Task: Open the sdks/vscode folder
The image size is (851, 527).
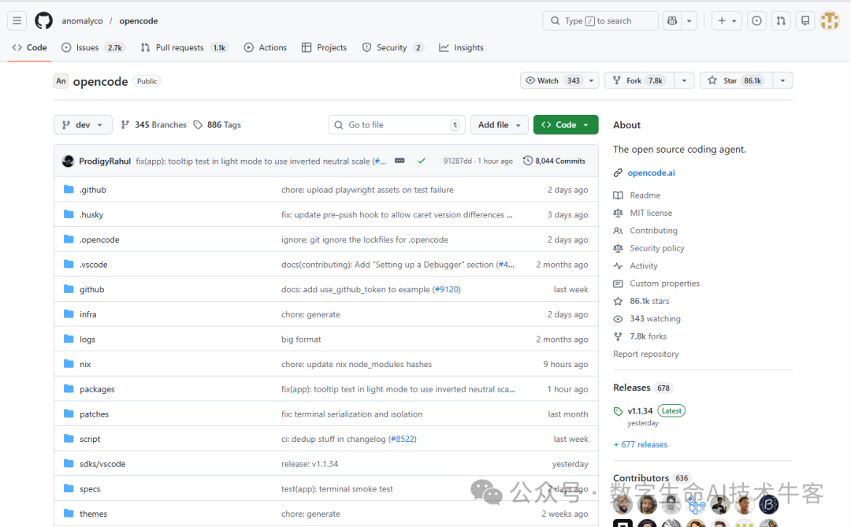Action: [102, 464]
